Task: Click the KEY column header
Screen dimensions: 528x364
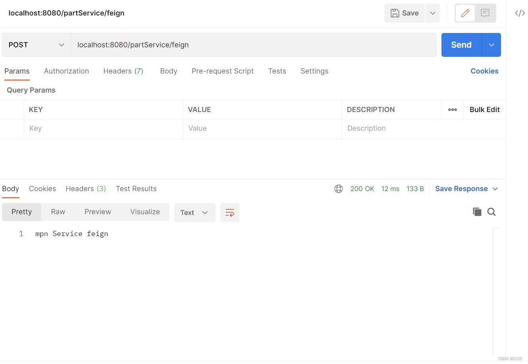Action: (36, 110)
